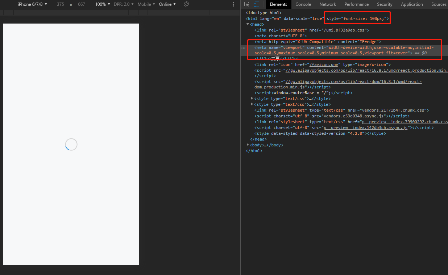Viewport: 448px width, 275px height.
Task: Switch to the Console tab
Action: 303,4
